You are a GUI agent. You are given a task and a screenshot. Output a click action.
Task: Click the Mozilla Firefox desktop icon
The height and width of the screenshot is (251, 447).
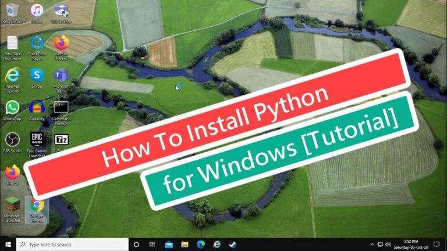pyautogui.click(x=61, y=48)
